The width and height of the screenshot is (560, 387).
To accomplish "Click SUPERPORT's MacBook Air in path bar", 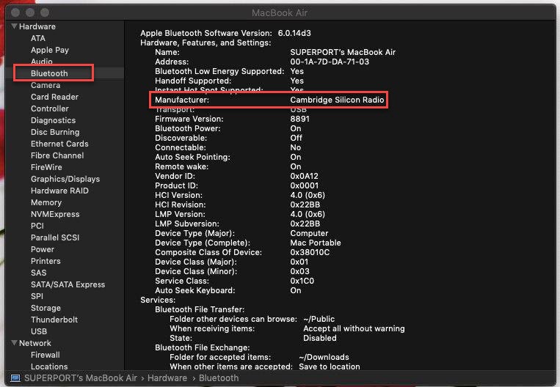I will [x=81, y=378].
